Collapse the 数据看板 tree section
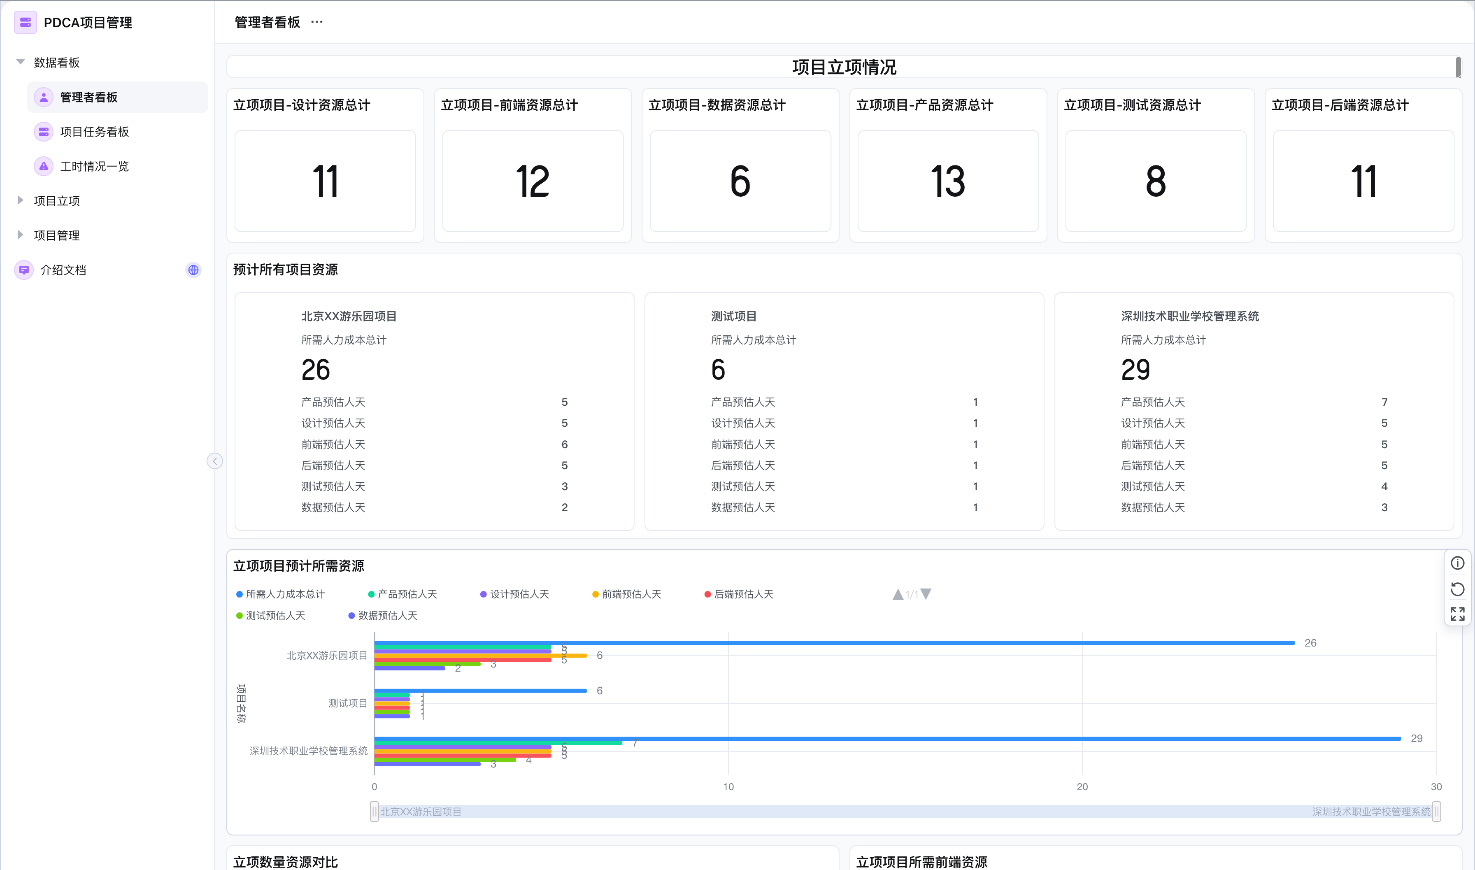Screen dimensions: 1475x870 pyautogui.click(x=21, y=62)
